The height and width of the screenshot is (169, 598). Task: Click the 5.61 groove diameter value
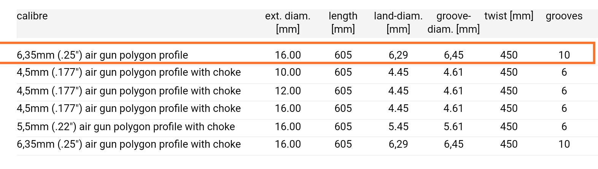[x=453, y=126]
